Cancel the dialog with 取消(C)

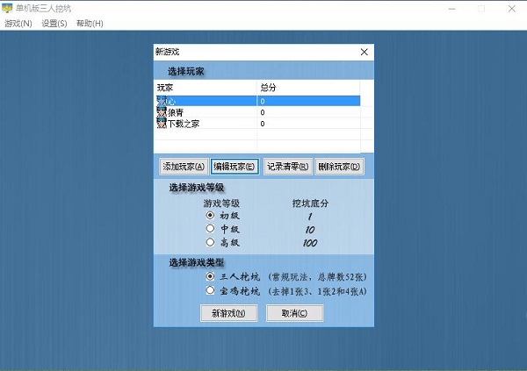(x=294, y=313)
